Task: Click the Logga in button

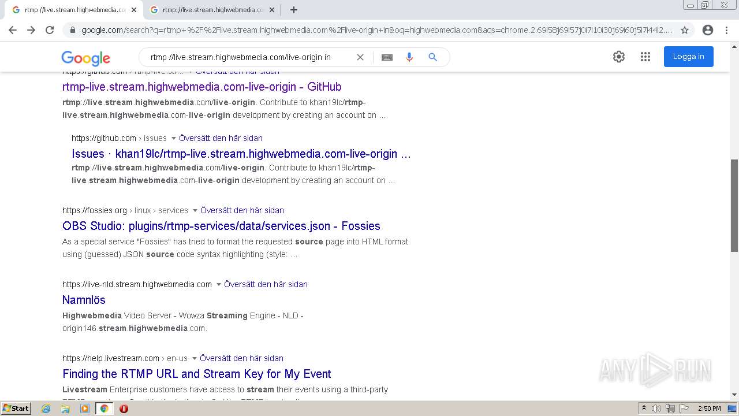Action: 688,57
